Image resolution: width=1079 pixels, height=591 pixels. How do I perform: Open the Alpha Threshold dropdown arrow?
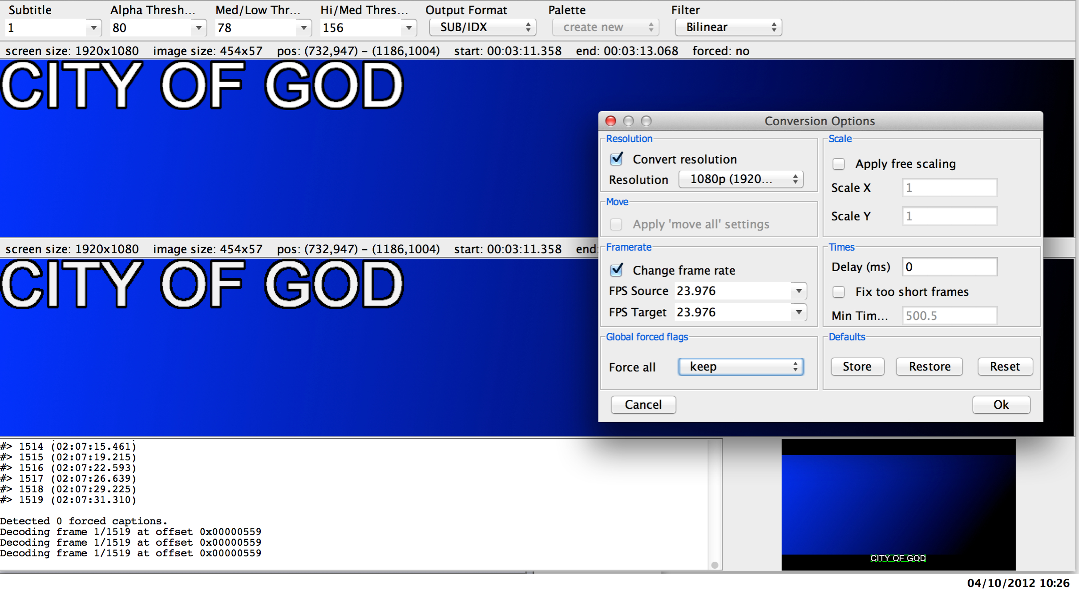coord(198,28)
